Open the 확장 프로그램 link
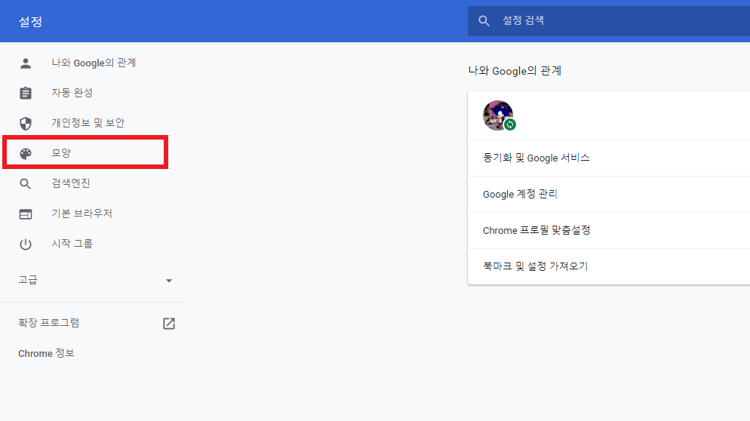The width and height of the screenshot is (750, 421). point(49,323)
